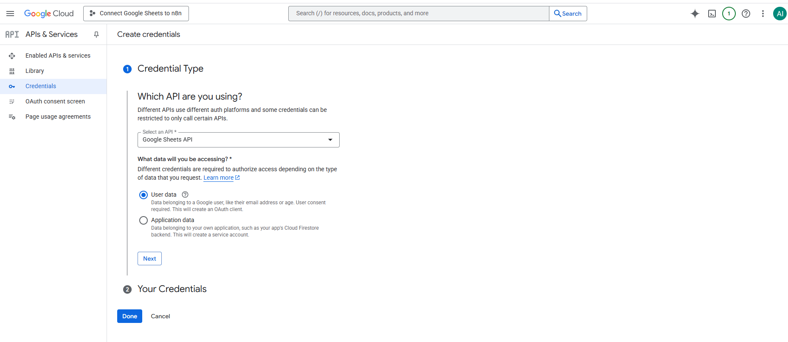Click the Search button
Image resolution: width=788 pixels, height=342 pixels.
point(568,14)
